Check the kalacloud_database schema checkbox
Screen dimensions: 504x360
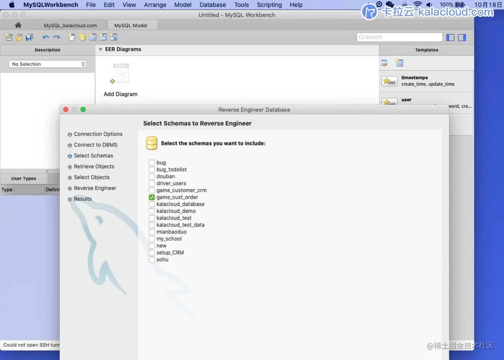[x=152, y=204]
